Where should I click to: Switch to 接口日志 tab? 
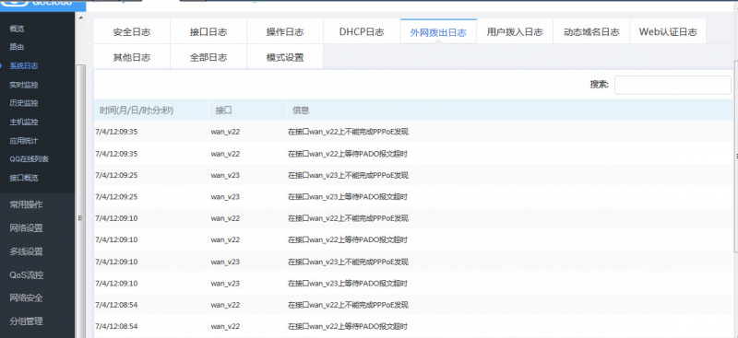208,32
